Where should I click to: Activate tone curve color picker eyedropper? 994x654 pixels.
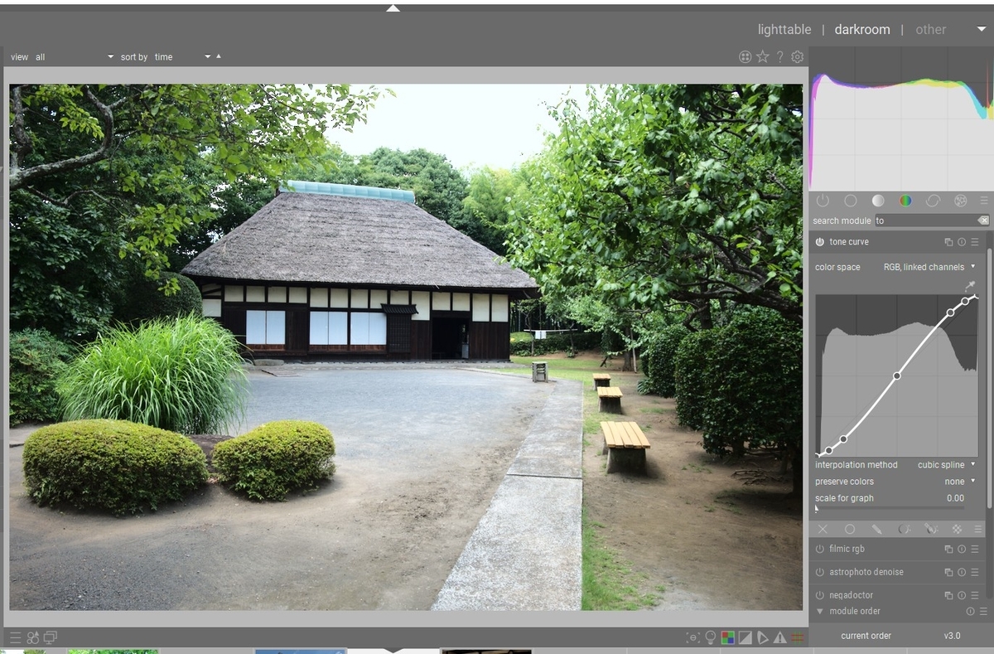(970, 286)
